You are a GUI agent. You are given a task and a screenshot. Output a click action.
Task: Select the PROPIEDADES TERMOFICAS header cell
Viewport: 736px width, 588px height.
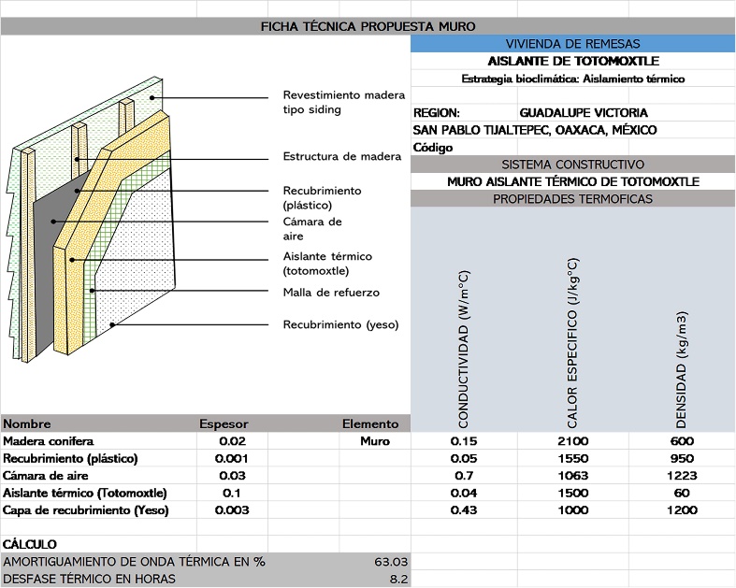click(572, 199)
